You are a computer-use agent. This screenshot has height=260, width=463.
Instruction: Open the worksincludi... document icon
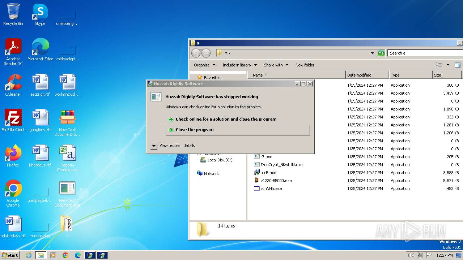(x=67, y=85)
